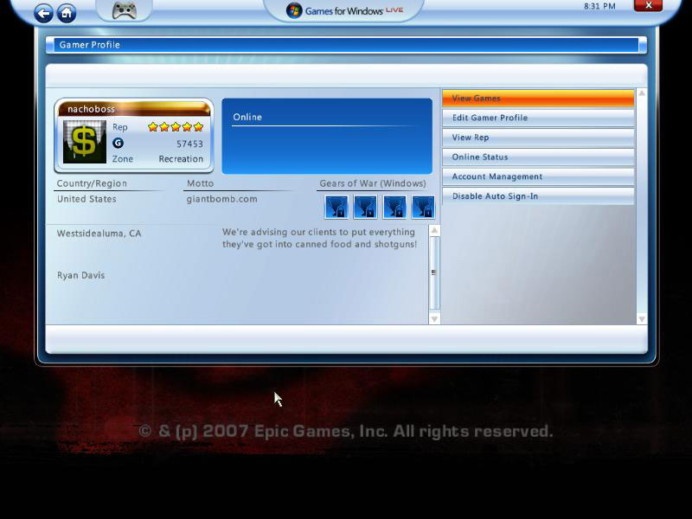
Task: Select Disable Auto Sign-In
Action: (x=538, y=196)
